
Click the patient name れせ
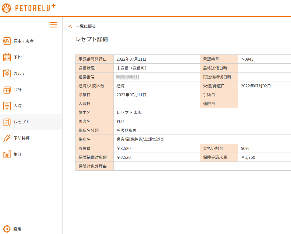click(120, 122)
